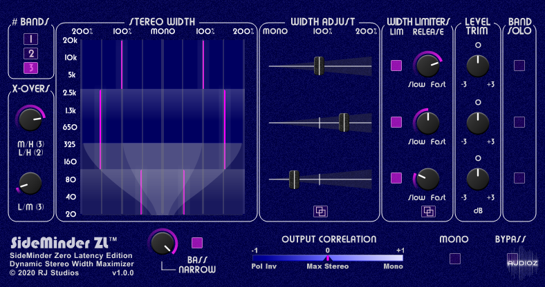Click the link icon under Width Adjust sliders
This screenshot has width=545, height=287.
[320, 211]
